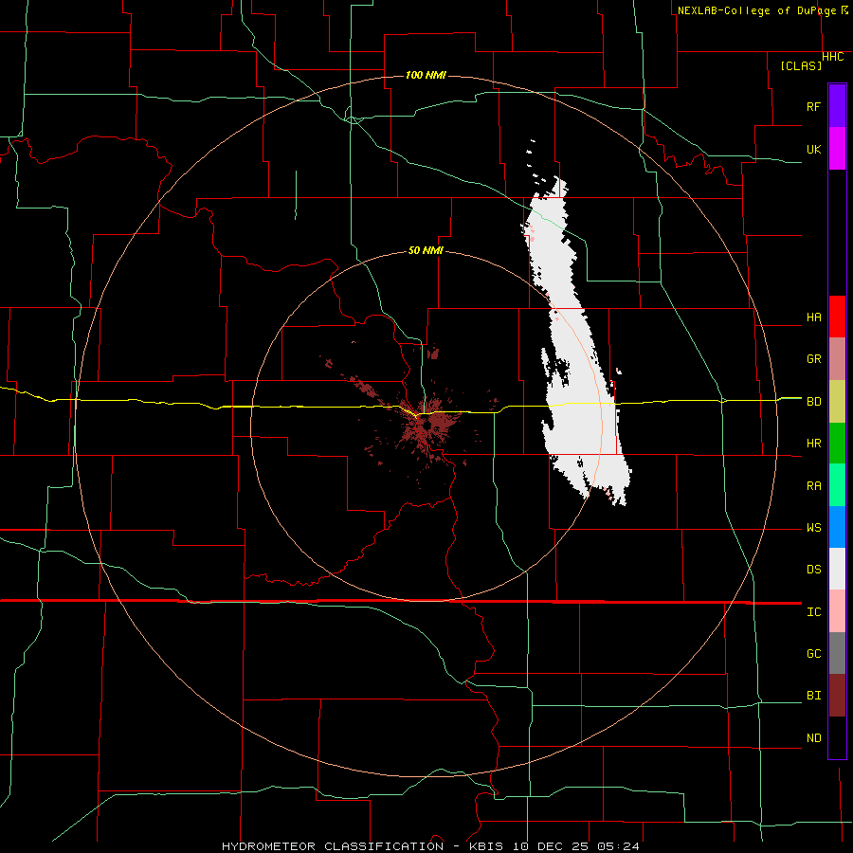
Task: Click the GC gray legend swatch
Action: coord(837,653)
